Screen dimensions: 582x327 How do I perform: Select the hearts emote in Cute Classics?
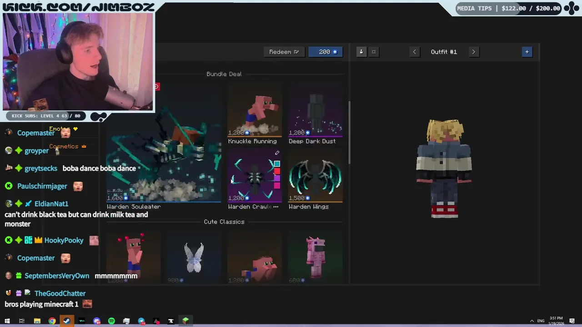(133, 258)
